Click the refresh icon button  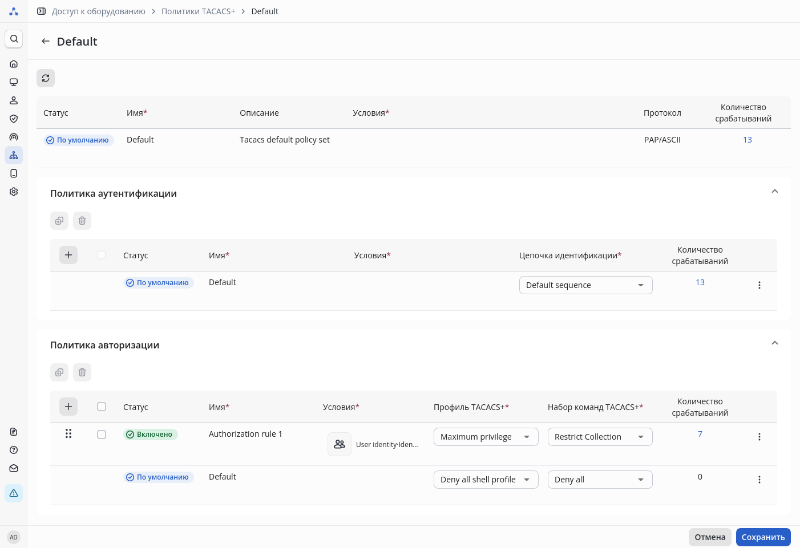coord(46,78)
